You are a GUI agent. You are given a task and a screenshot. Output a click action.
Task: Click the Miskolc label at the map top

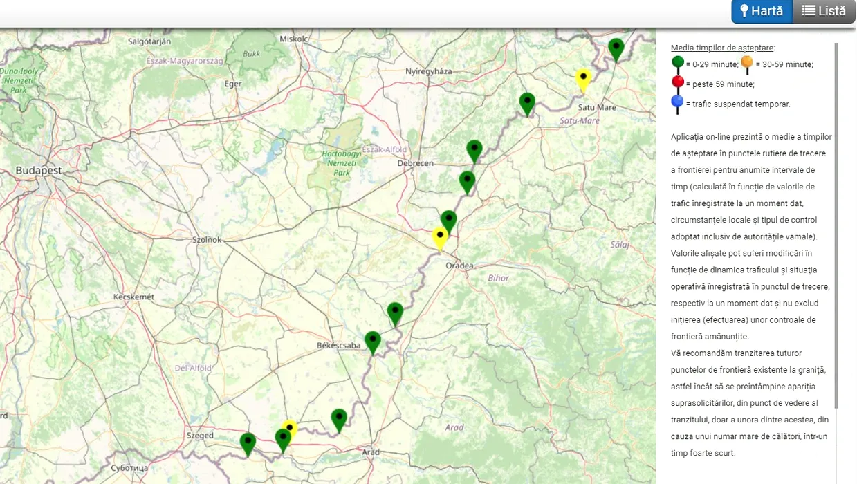pos(293,39)
